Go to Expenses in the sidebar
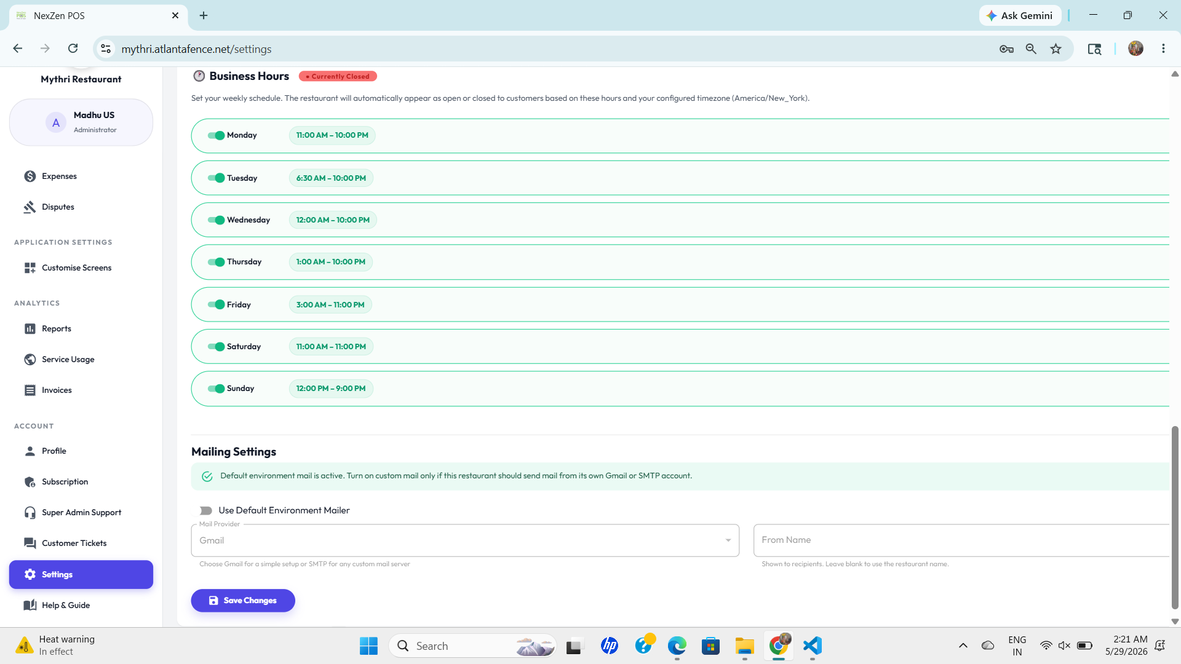 [81, 176]
